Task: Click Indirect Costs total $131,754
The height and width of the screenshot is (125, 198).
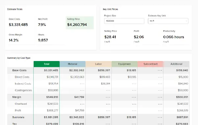Action: (x=53, y=84)
